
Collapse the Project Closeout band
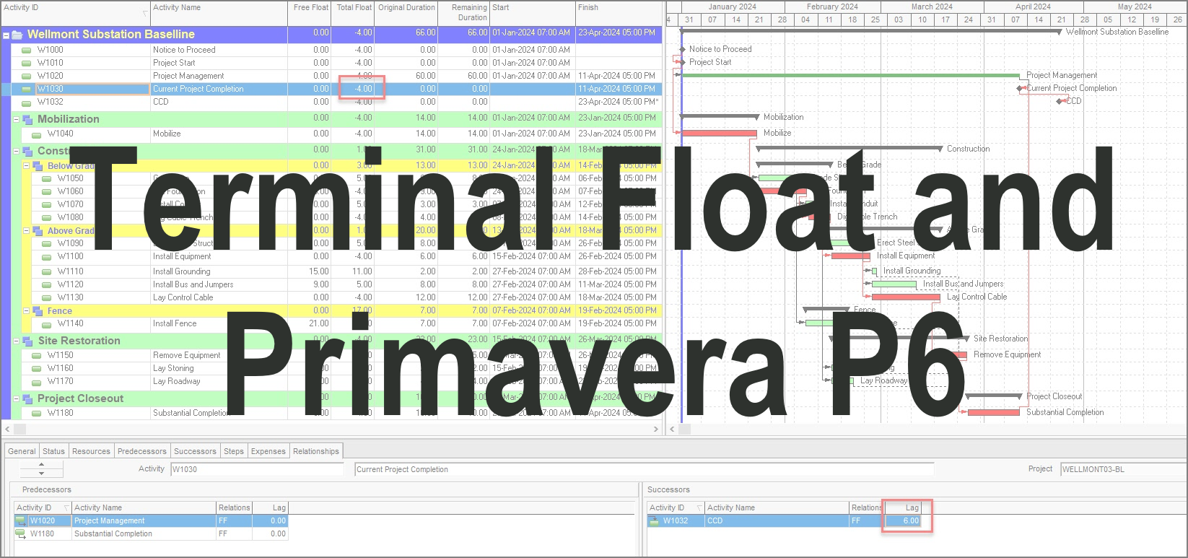point(17,398)
